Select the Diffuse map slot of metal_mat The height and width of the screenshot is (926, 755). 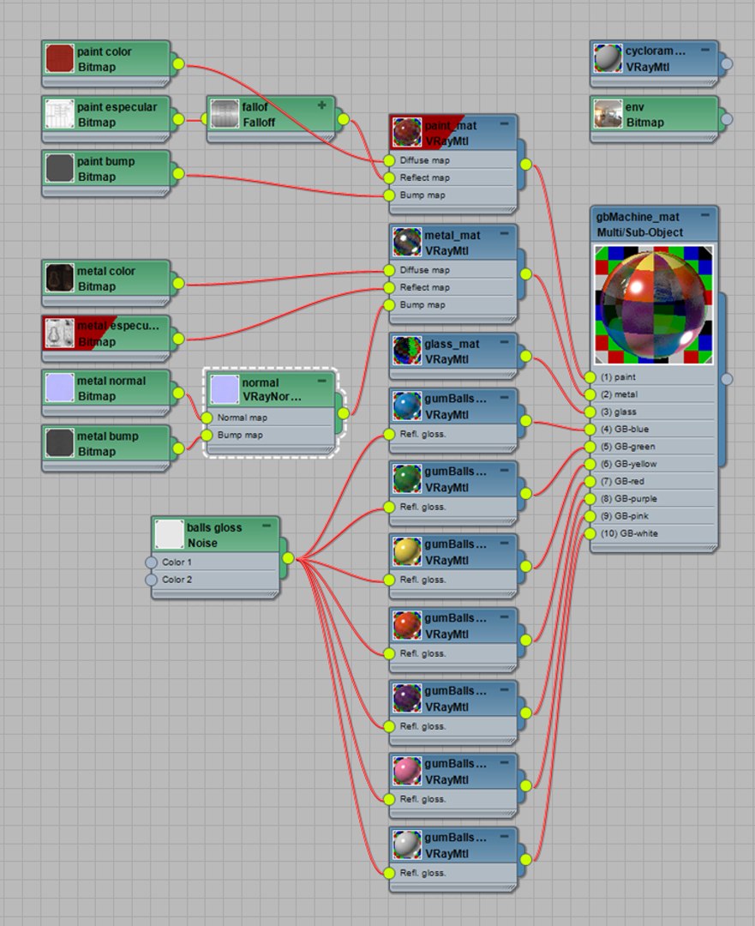click(x=452, y=270)
